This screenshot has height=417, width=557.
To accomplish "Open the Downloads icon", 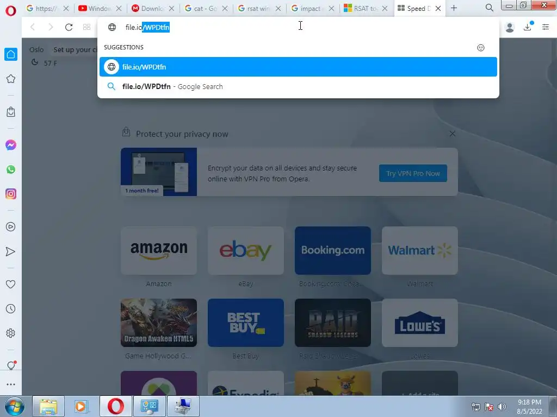I will click(x=528, y=27).
